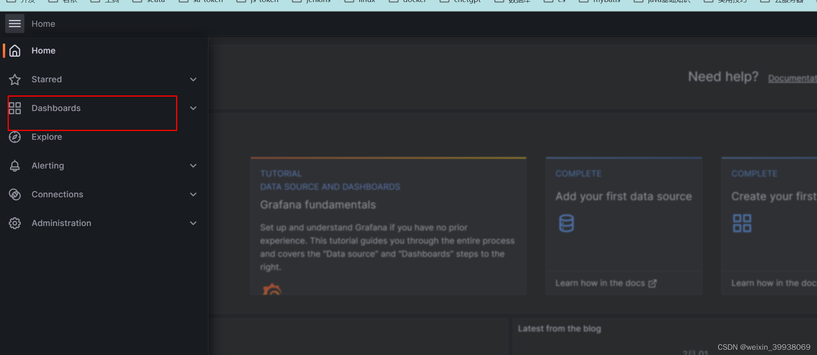The height and width of the screenshot is (355, 817).
Task: Open the Alerting menu item
Action: (48, 166)
